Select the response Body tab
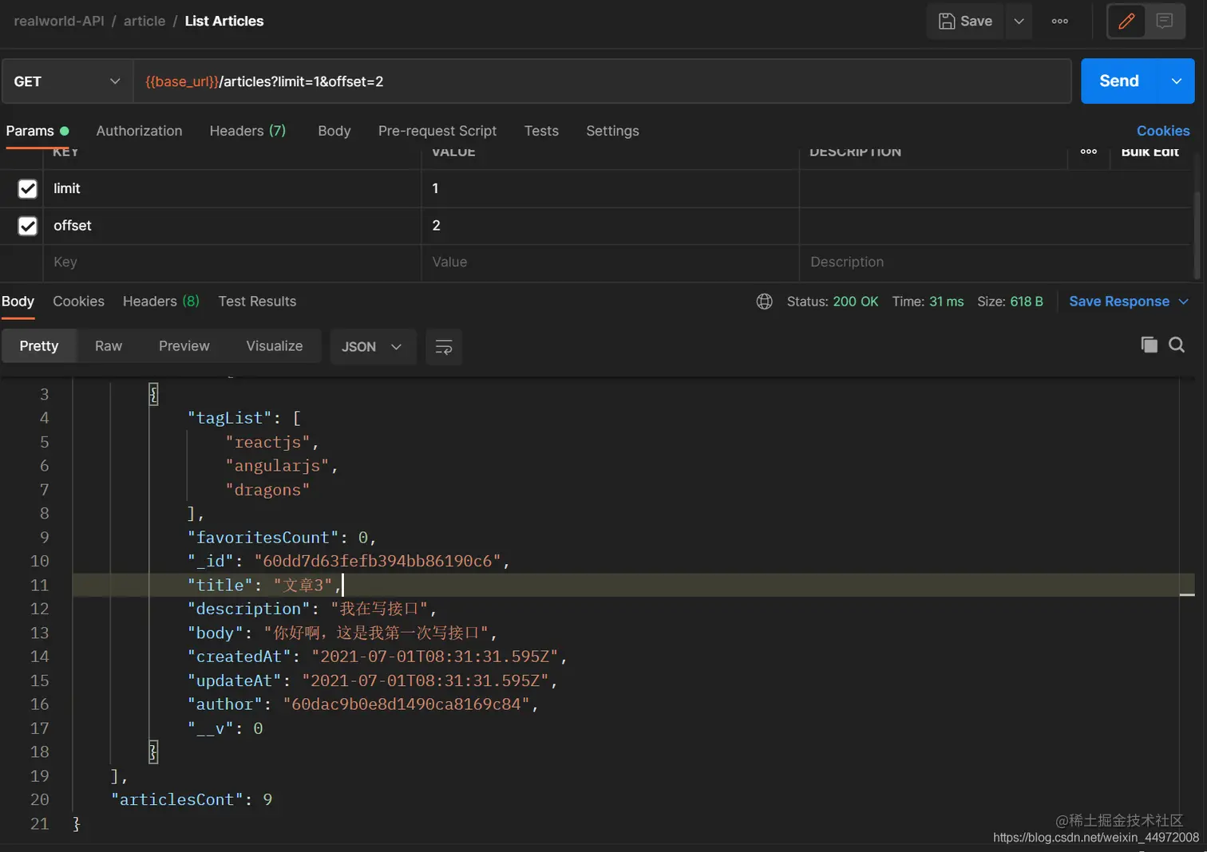1207x852 pixels. (18, 302)
